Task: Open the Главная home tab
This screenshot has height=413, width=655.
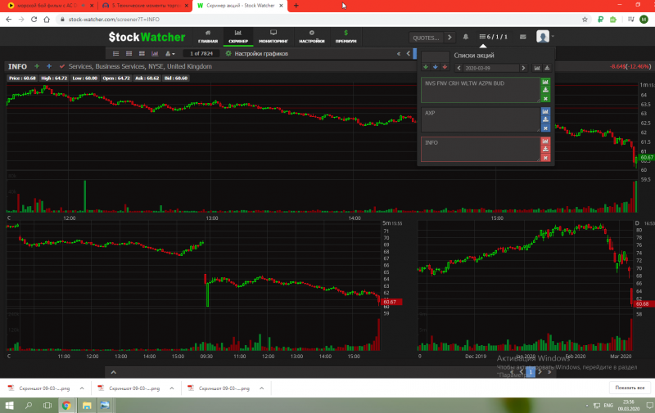Action: 208,37
